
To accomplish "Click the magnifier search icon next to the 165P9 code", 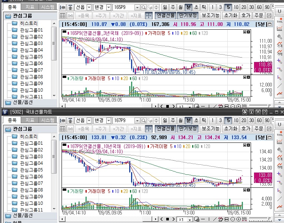I will pos(143,7).
